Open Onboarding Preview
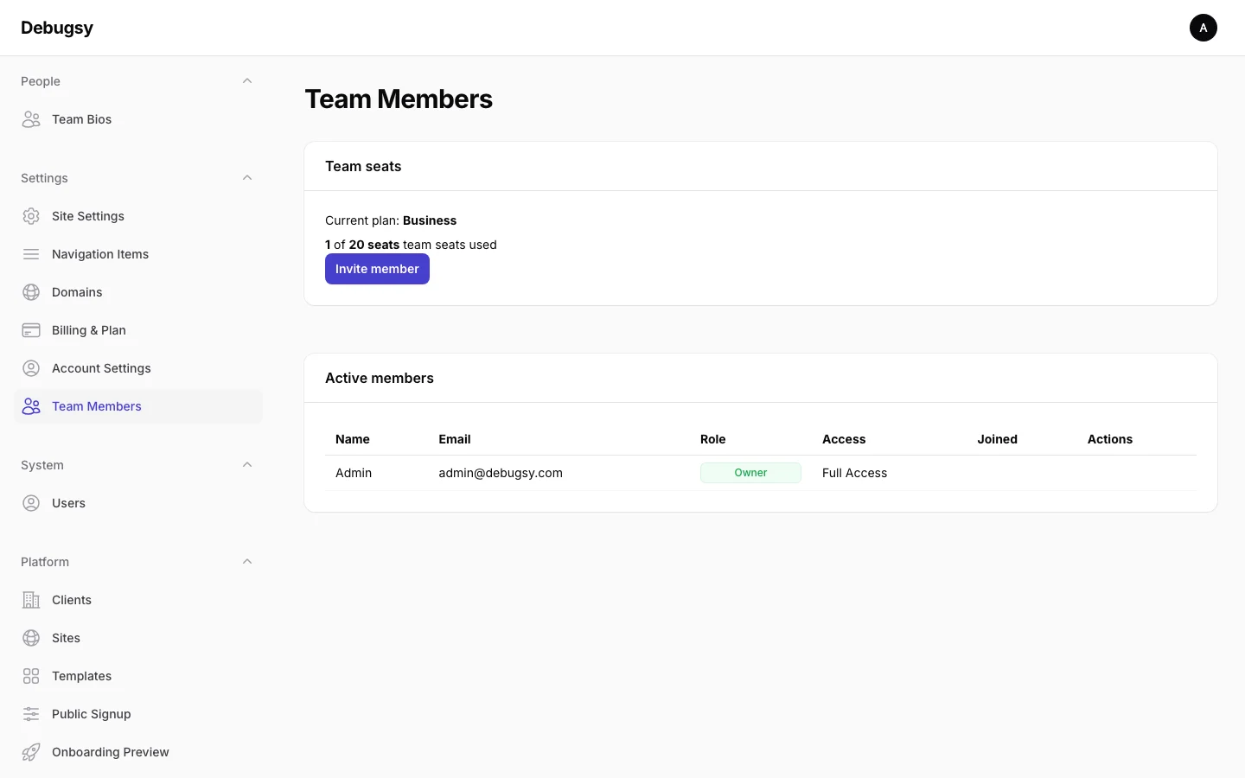This screenshot has height=778, width=1245. [138, 752]
